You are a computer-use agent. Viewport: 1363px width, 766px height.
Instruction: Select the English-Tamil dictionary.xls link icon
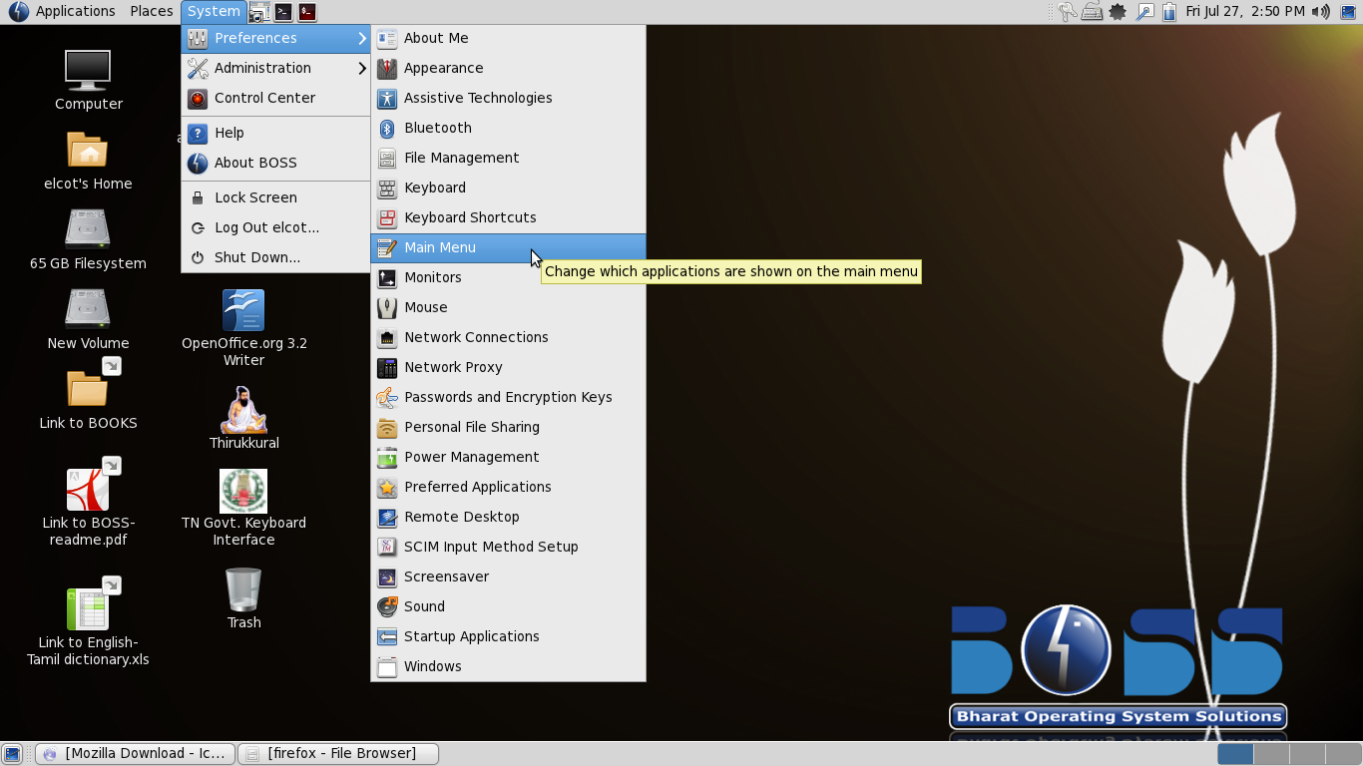[x=88, y=608]
